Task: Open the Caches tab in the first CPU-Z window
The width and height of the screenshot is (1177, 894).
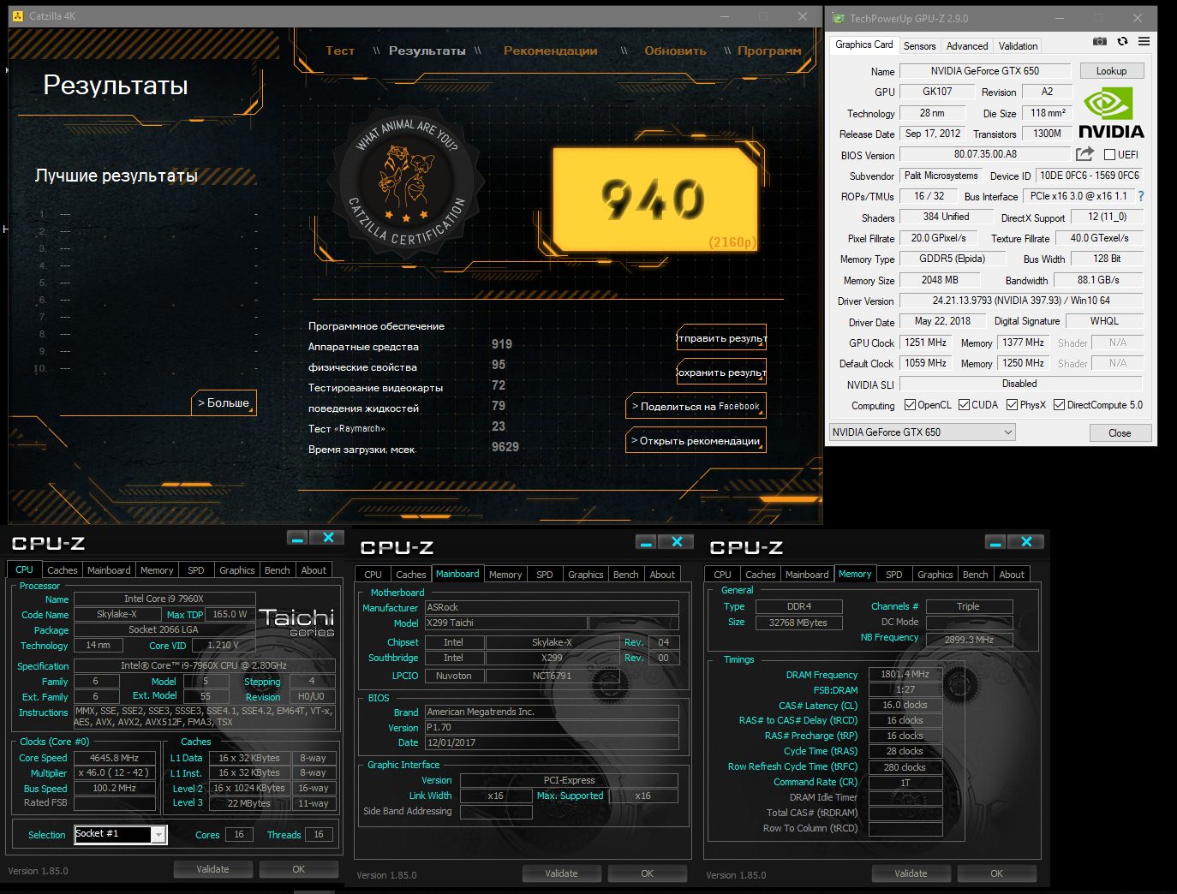Action: pyautogui.click(x=62, y=570)
